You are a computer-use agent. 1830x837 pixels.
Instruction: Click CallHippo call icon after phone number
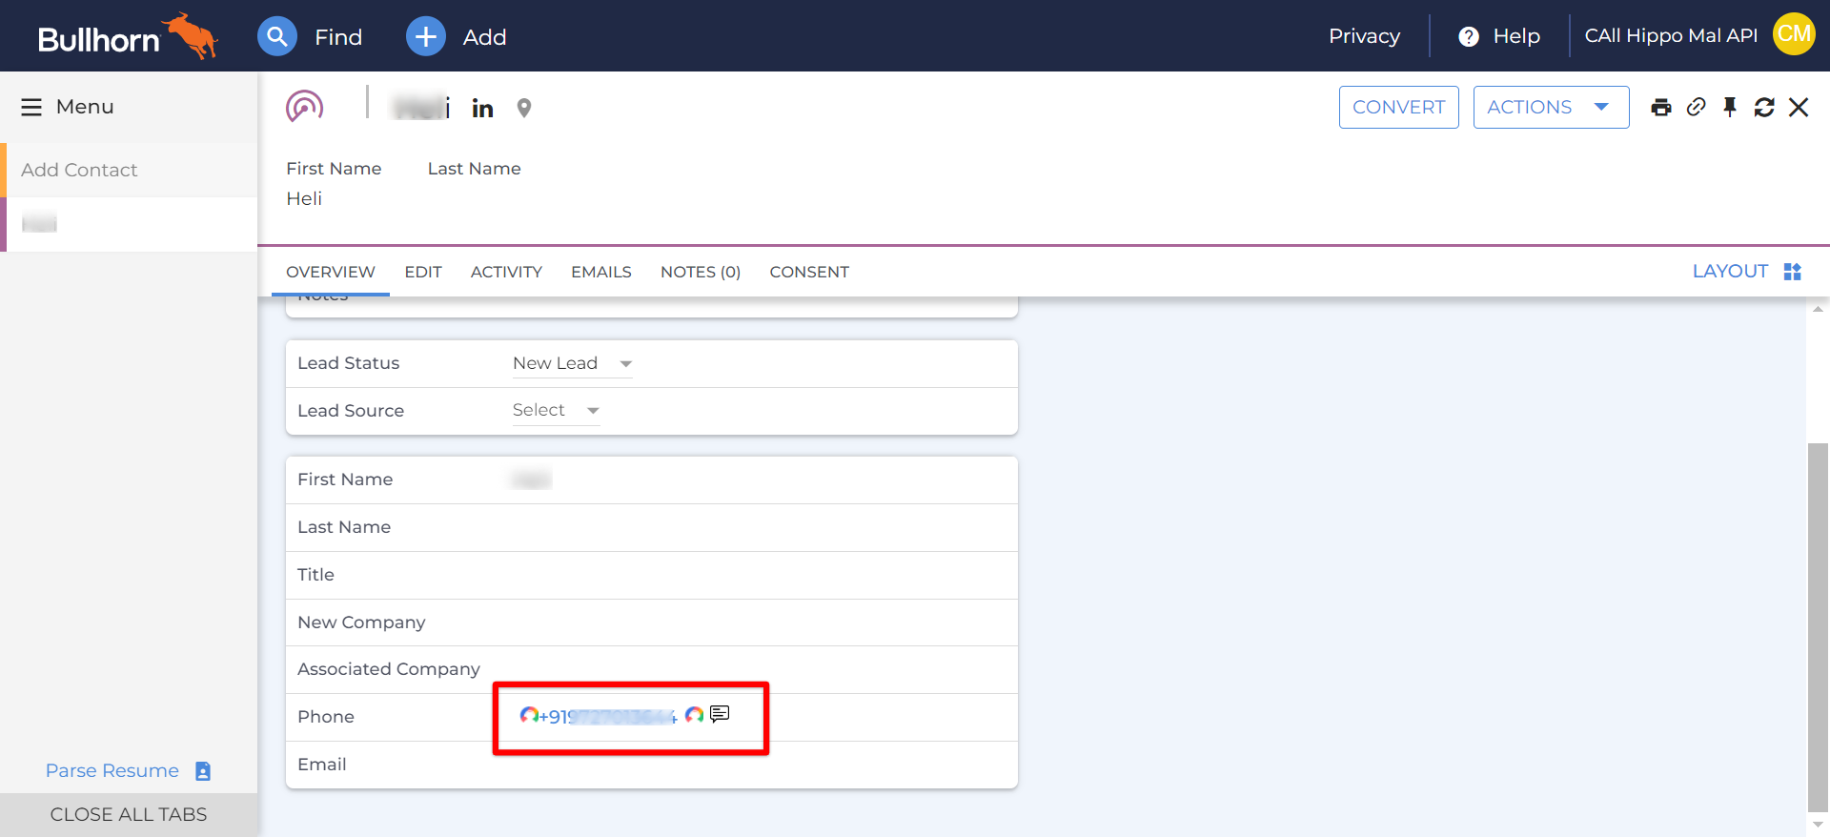(695, 714)
